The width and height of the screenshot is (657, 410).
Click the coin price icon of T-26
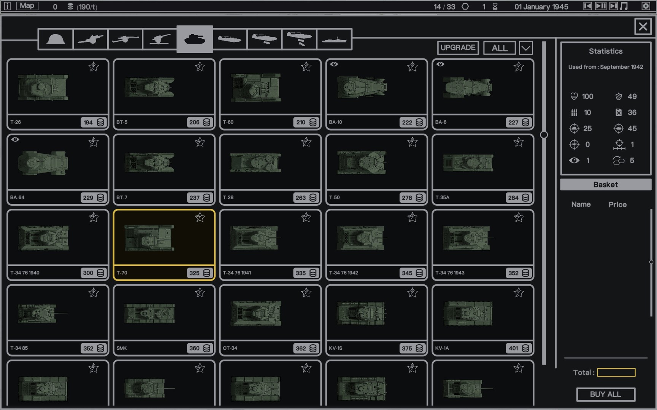pos(100,122)
